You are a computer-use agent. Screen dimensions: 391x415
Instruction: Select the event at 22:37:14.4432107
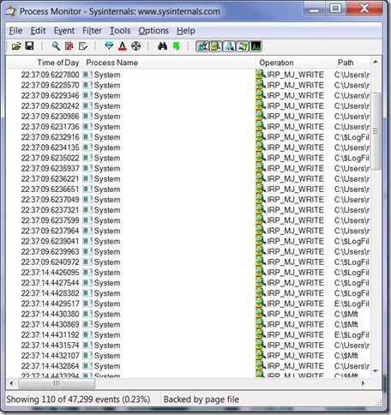pyautogui.click(x=188, y=356)
